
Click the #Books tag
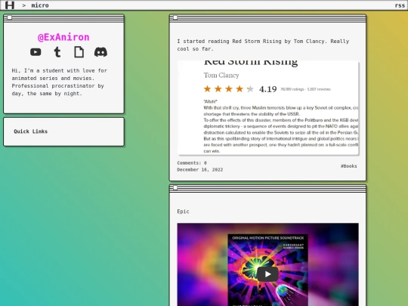tap(348, 166)
